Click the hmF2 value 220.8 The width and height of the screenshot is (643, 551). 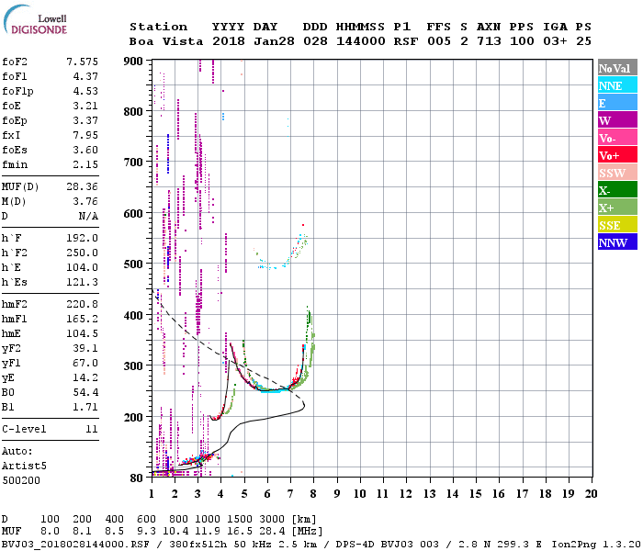click(82, 305)
